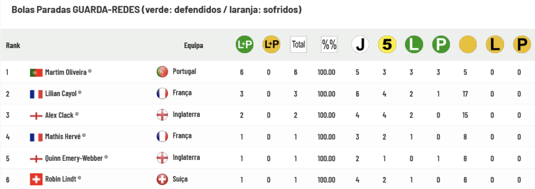Viewport: 535px width, 189px height.
Task: Select the Suíça team link
Action: coord(180,179)
